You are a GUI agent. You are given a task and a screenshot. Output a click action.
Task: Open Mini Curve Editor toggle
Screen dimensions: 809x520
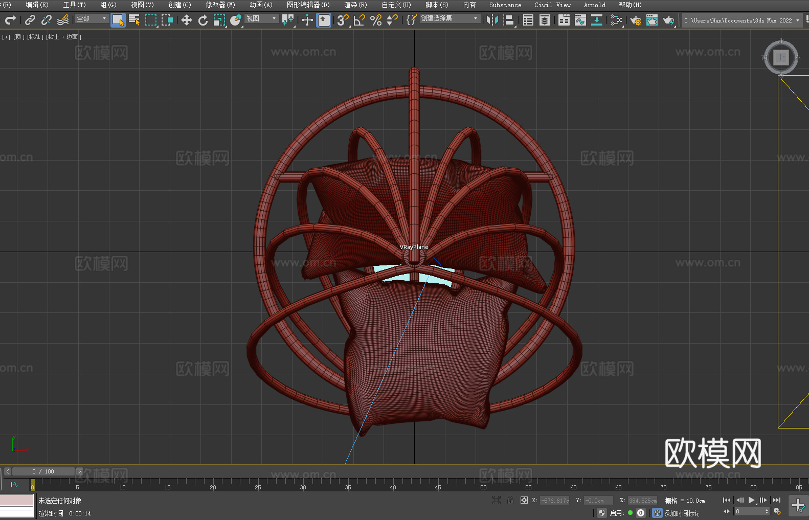pyautogui.click(x=14, y=484)
